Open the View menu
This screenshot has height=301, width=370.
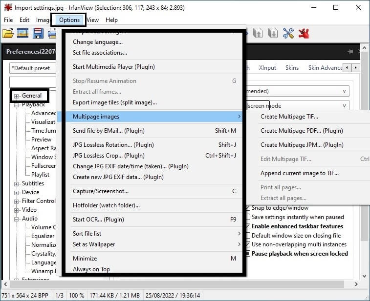92,20
